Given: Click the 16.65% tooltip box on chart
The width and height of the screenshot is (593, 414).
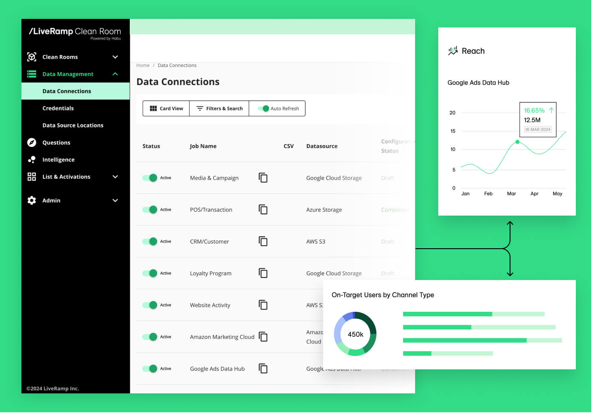Looking at the screenshot, I should pyautogui.click(x=538, y=120).
